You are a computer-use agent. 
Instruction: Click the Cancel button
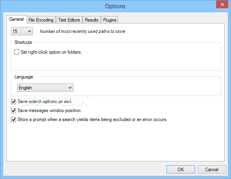pos(212,169)
